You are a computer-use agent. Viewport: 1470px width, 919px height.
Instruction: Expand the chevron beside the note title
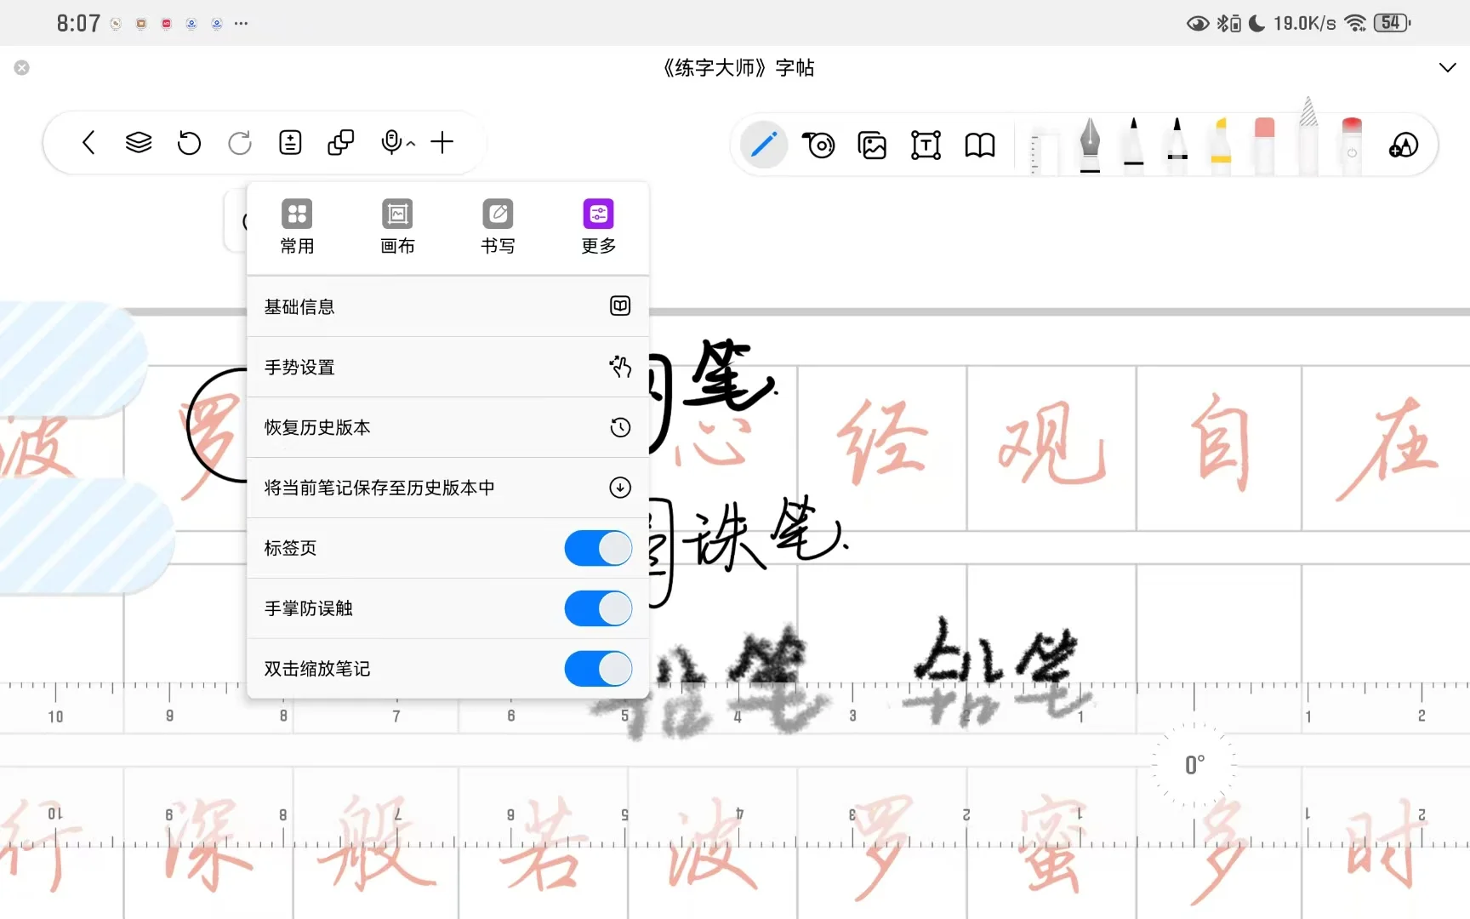tap(1447, 67)
